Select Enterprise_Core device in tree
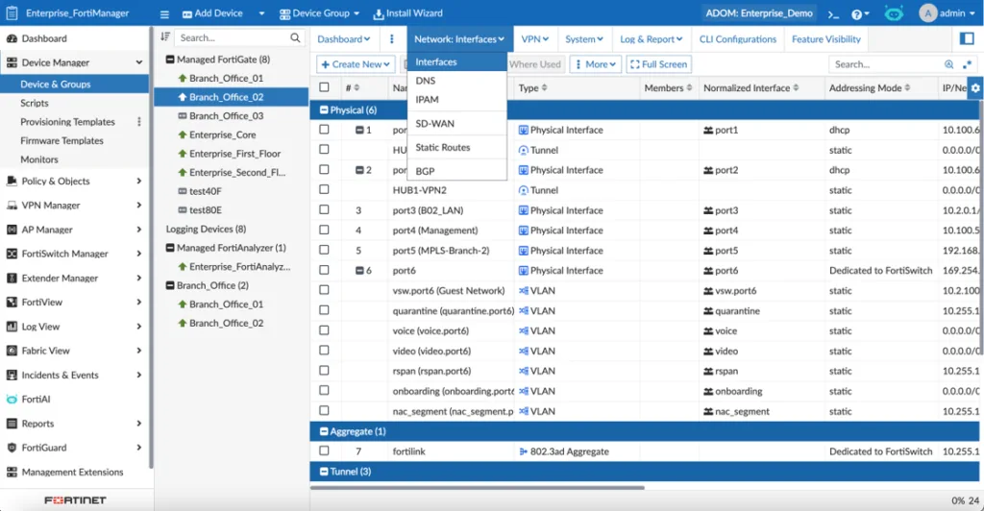 [x=222, y=135]
